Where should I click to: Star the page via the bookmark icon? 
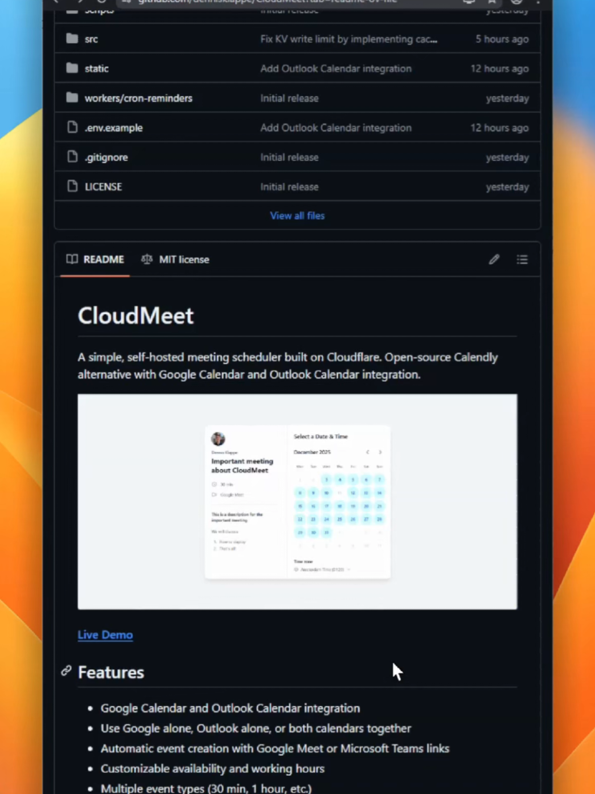(x=492, y=2)
